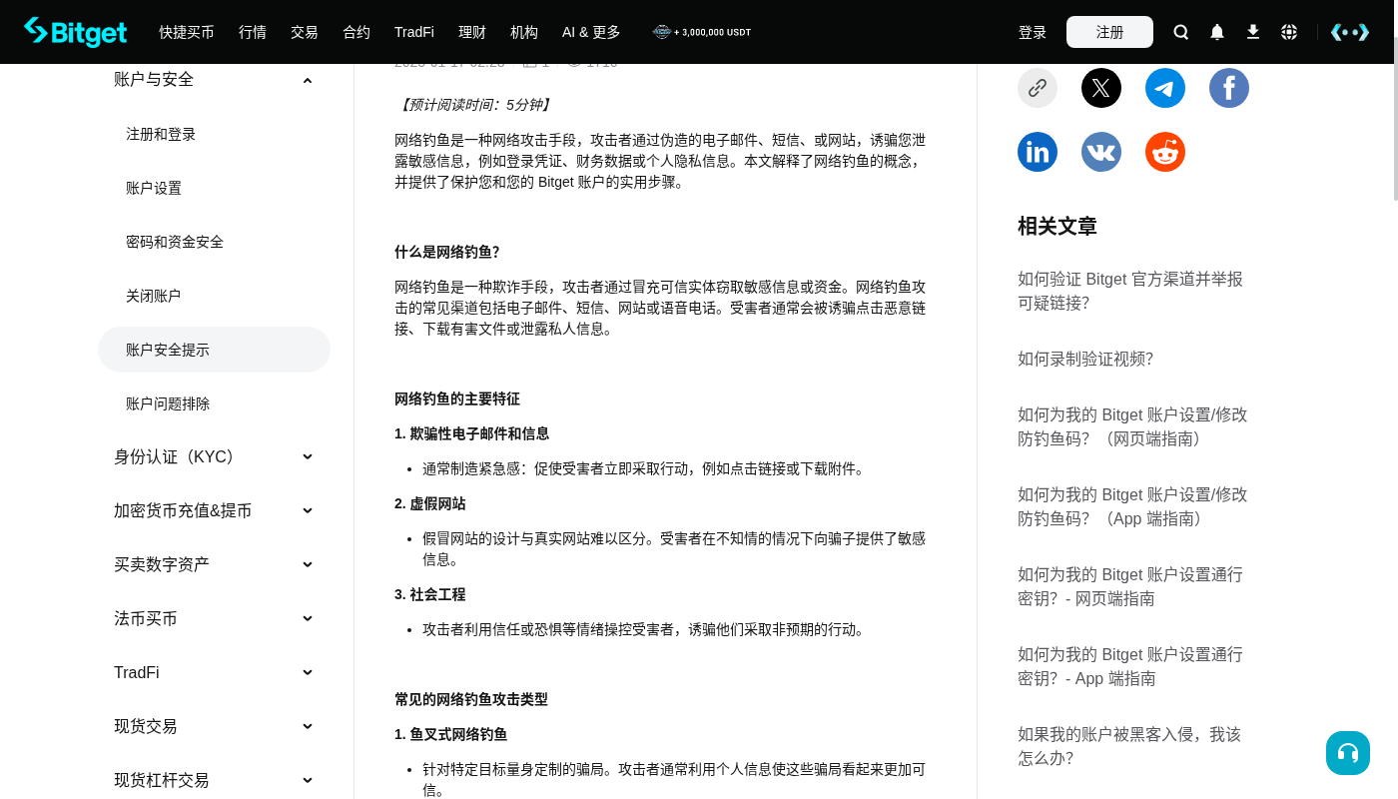Share article on VK
Viewport: 1398px width, 799px height.
tap(1101, 152)
